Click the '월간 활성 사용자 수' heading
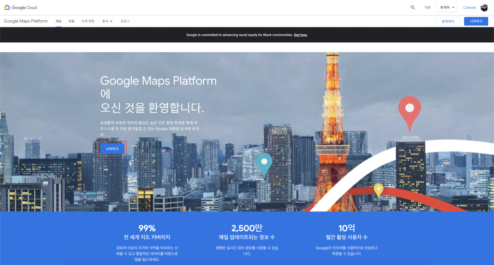 (346, 237)
